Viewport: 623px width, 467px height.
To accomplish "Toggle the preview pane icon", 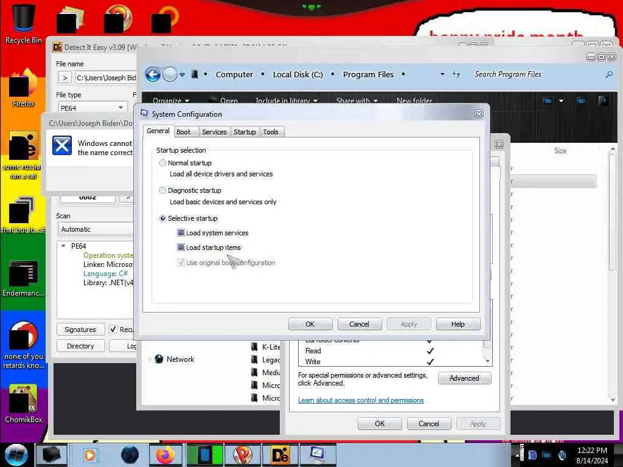I will pyautogui.click(x=581, y=100).
